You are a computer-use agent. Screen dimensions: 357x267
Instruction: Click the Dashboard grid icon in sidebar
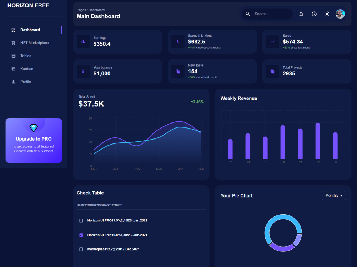[x=14, y=30]
